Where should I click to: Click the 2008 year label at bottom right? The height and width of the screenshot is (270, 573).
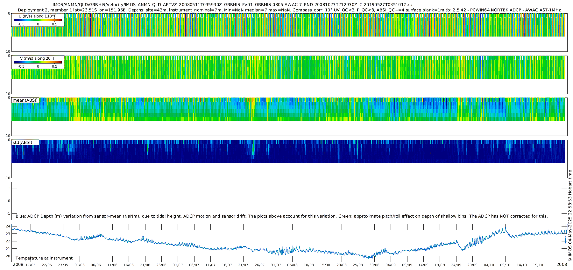click(x=561, y=265)
